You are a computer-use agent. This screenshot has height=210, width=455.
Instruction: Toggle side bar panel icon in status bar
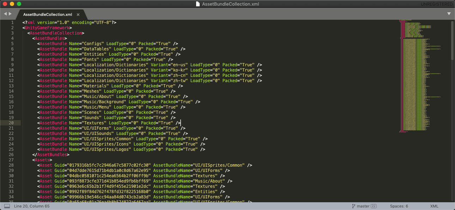(7, 206)
